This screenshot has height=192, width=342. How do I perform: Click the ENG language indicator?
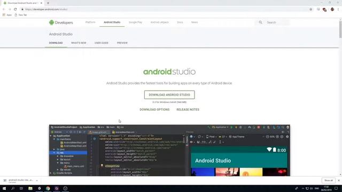(x=317, y=188)
